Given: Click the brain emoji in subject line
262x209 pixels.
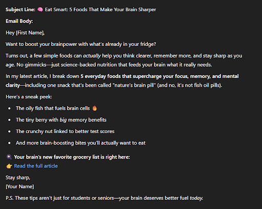Looking at the screenshot, I should point(40,10).
